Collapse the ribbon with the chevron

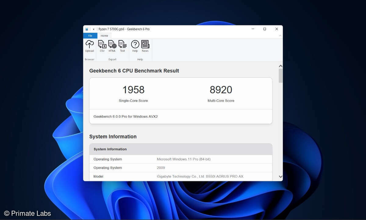(x=280, y=36)
